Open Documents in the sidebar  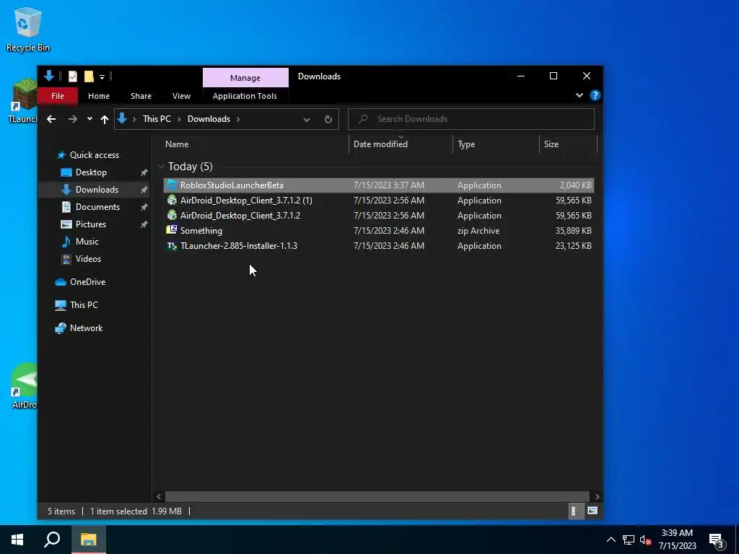click(x=97, y=207)
